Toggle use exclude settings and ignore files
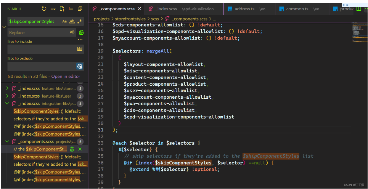Screen dimensions: 368x189 coord(80,66)
